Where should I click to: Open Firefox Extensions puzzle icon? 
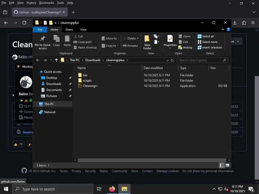(244, 23)
